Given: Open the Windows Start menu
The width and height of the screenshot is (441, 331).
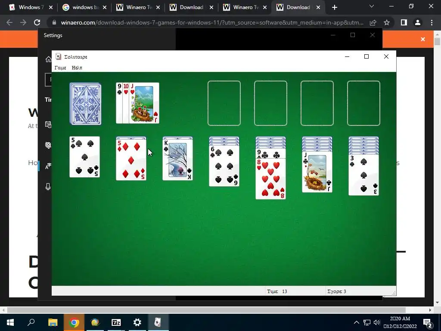Looking at the screenshot, I should [x=10, y=322].
